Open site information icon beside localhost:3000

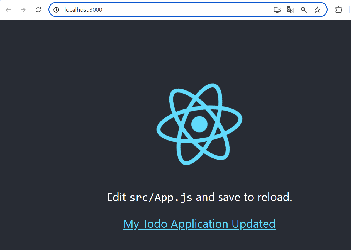[x=56, y=10]
